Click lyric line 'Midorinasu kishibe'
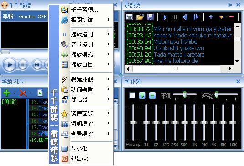The width and height of the screenshot is (244, 166). pos(176,41)
